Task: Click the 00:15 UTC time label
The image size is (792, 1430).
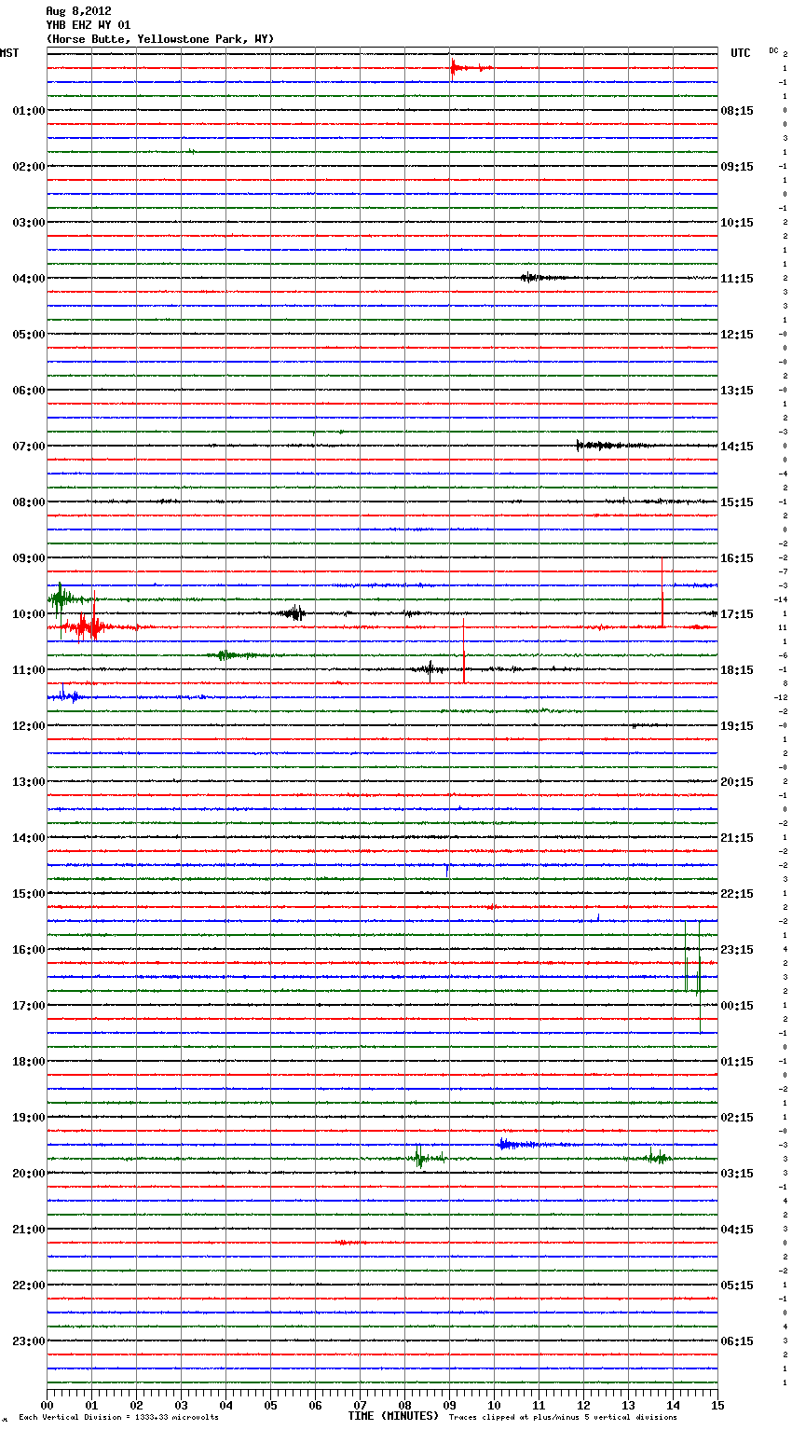Action: [x=737, y=1006]
